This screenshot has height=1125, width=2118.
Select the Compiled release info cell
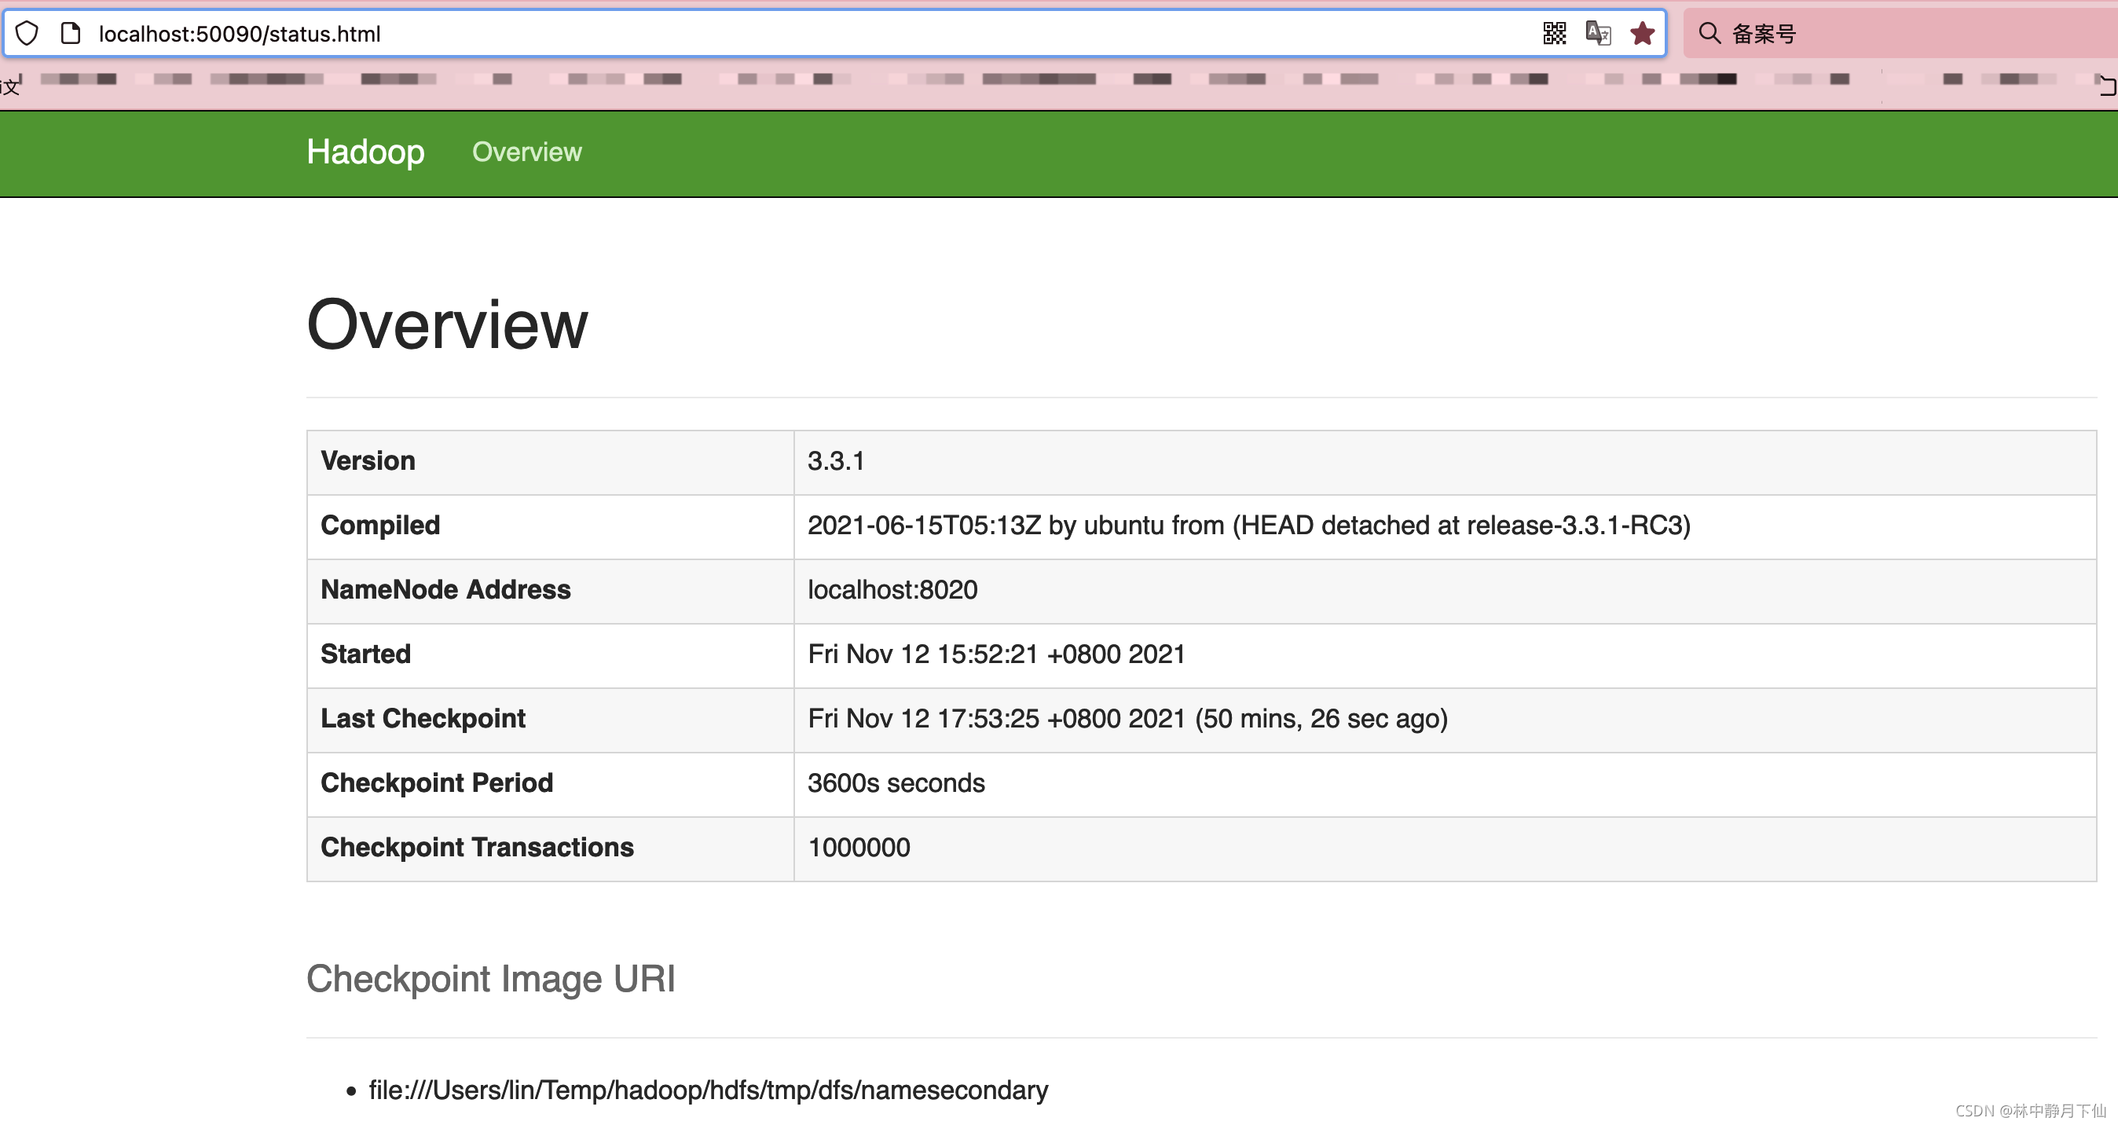pos(1248,526)
